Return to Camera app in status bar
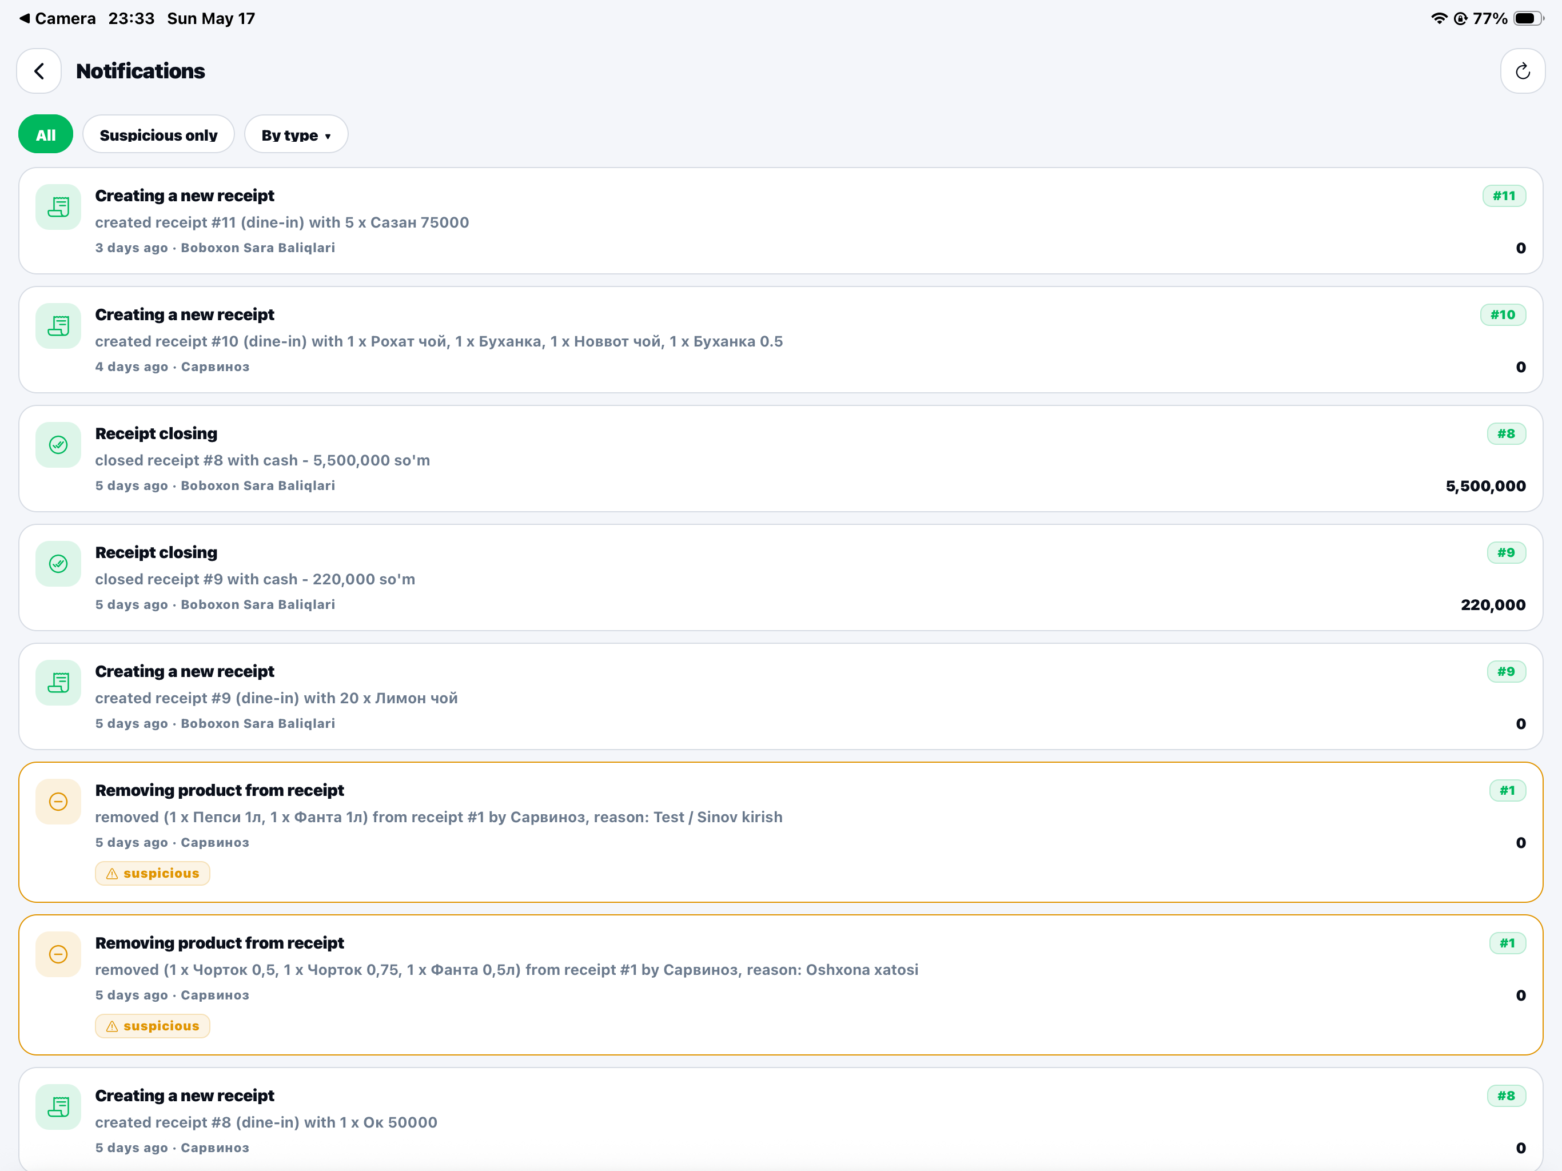This screenshot has width=1562, height=1171. 57,18
